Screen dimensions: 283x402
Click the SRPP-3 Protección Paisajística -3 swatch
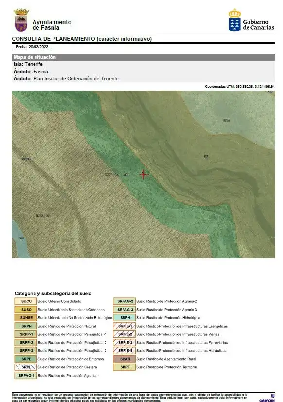pos(26,351)
